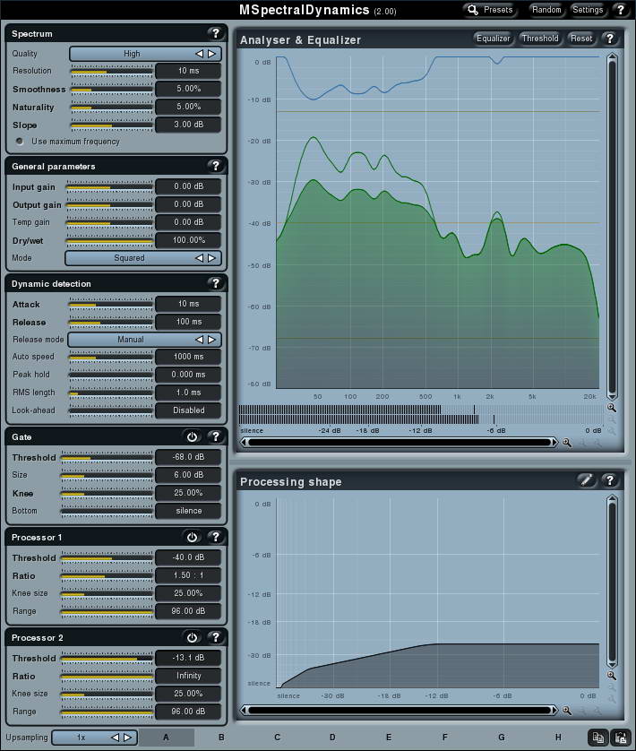Click the Release 100 ms value field
Viewport: 636px width, 751px height.
(x=188, y=322)
